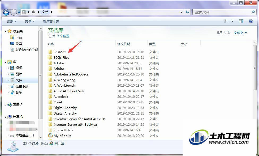Image resolution: width=259 pixels, height=156 pixels.
Task: Sort by the 修改日期 column header
Action: pyautogui.click(x=124, y=44)
